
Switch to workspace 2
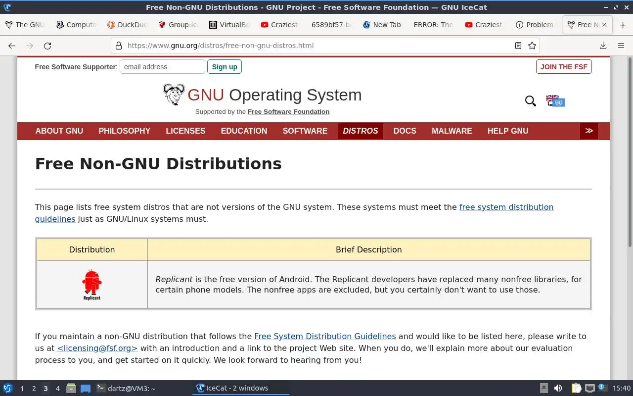34,389
